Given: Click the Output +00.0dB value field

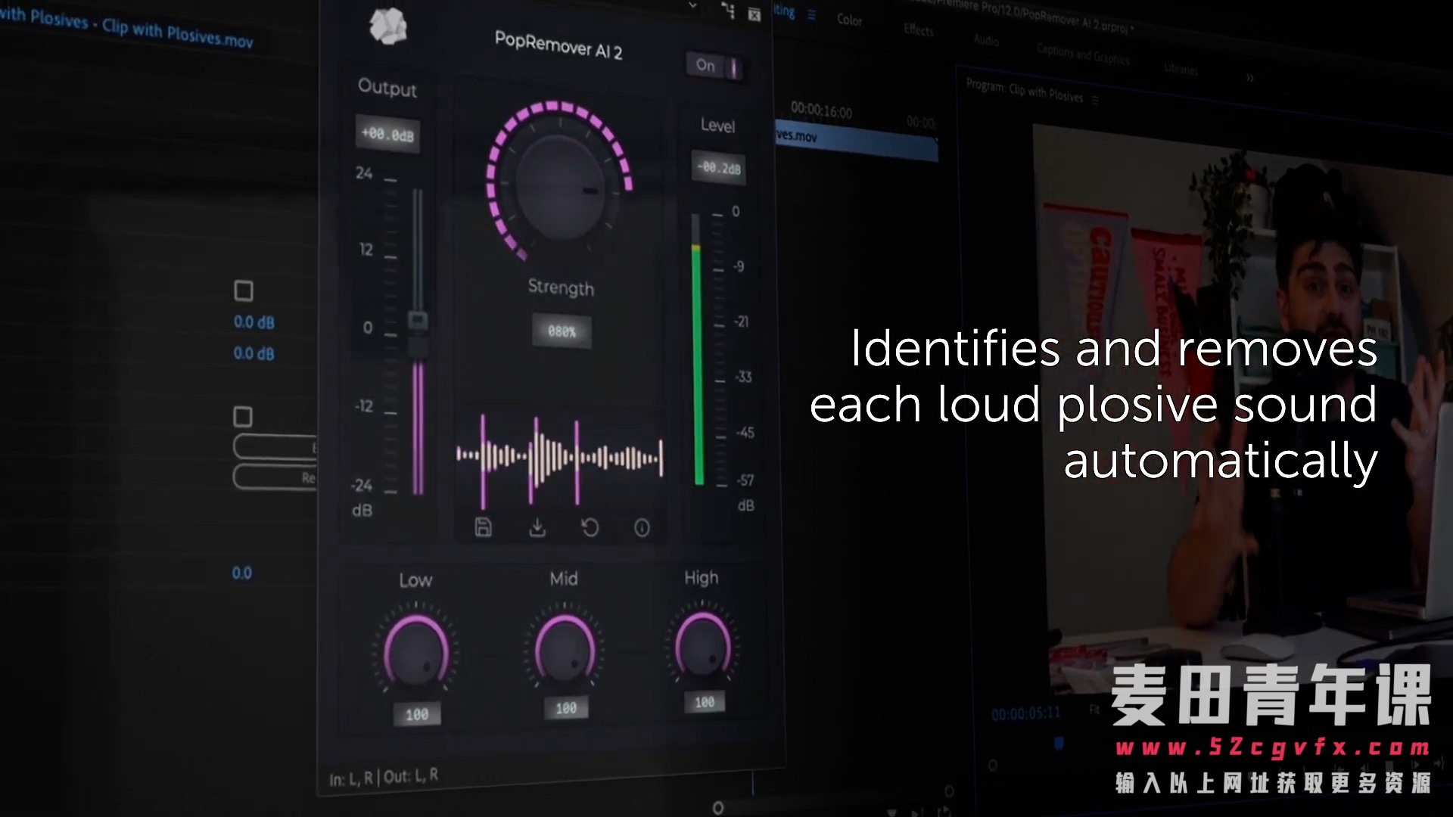Looking at the screenshot, I should pos(387,135).
